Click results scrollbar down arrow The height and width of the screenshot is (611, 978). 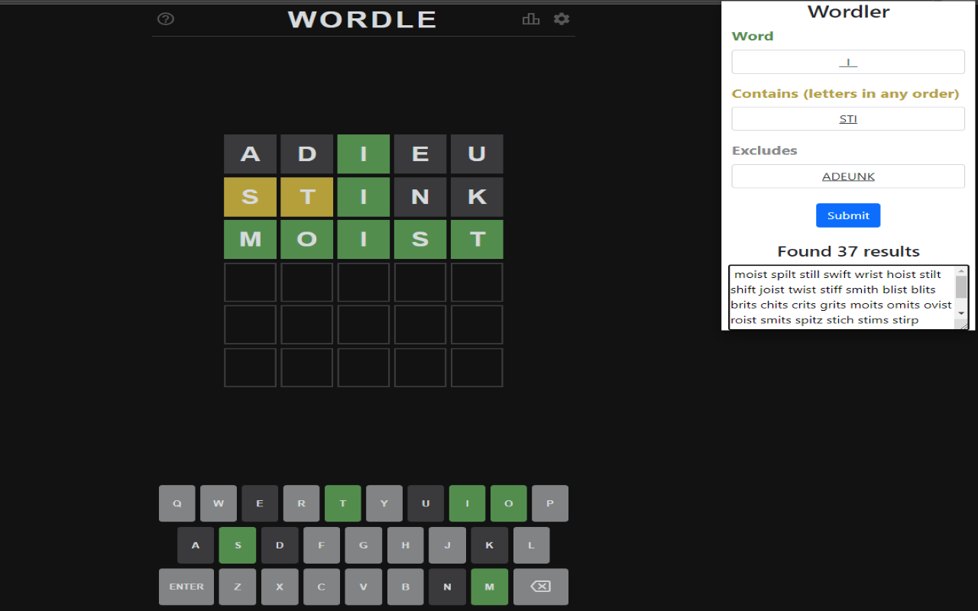tap(961, 313)
